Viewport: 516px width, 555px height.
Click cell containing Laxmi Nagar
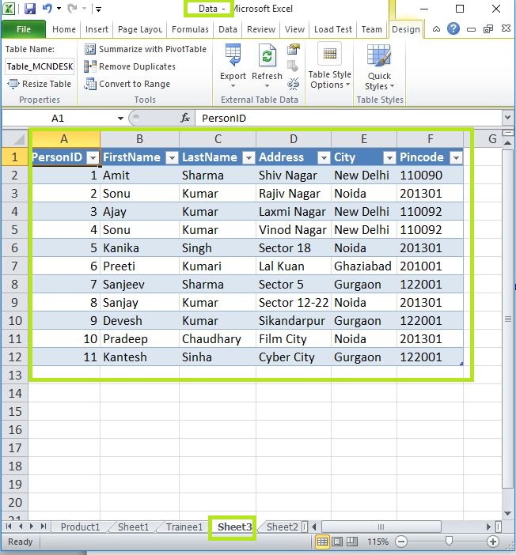click(294, 212)
